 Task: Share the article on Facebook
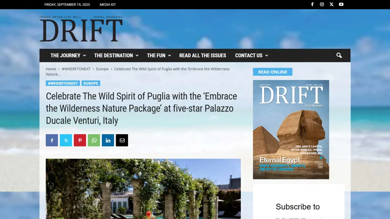pos(52,140)
